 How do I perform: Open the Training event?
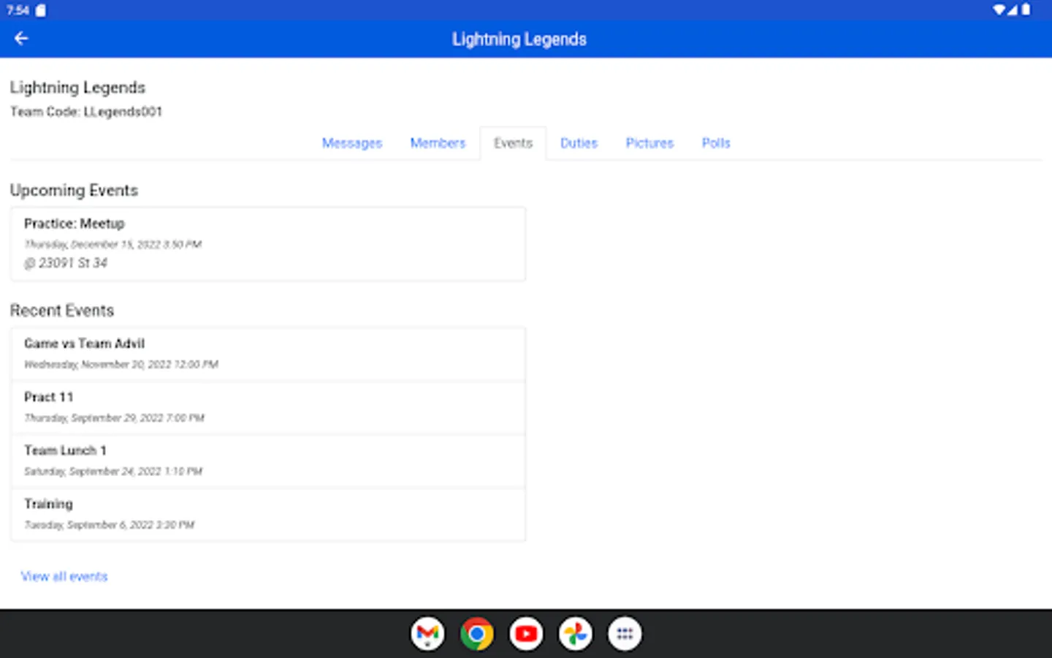click(x=268, y=515)
